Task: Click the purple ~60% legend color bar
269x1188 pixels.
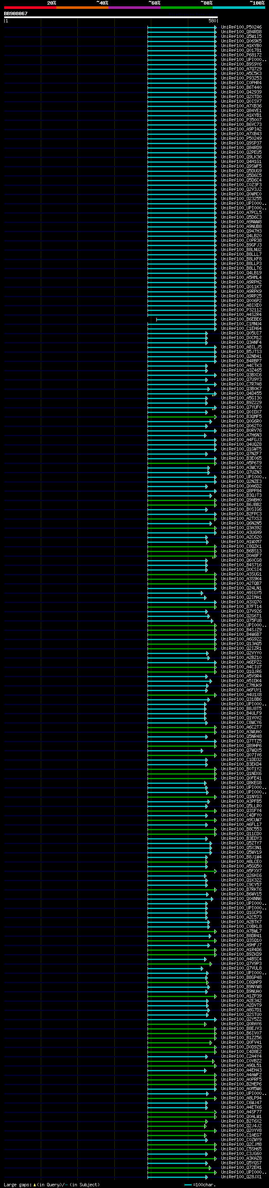Action: point(134,8)
